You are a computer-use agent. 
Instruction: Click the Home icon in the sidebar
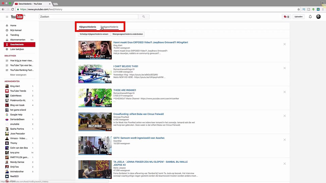pyautogui.click(x=7, y=25)
